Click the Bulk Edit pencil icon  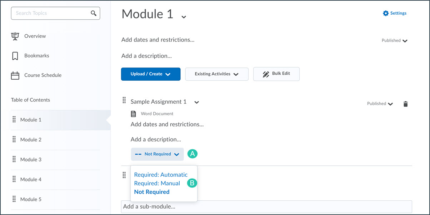(x=266, y=74)
